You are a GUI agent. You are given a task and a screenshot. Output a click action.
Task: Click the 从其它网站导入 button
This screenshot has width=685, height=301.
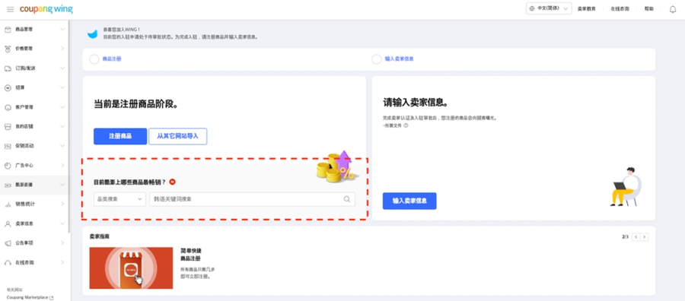pyautogui.click(x=178, y=136)
